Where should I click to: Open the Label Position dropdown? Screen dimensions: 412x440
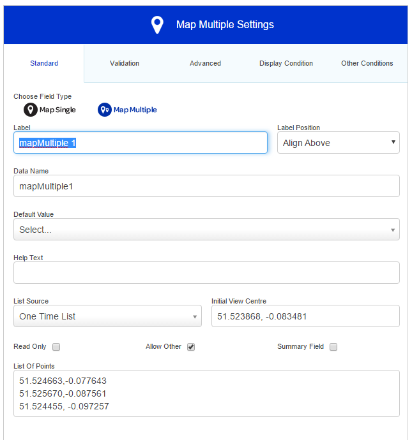click(338, 143)
